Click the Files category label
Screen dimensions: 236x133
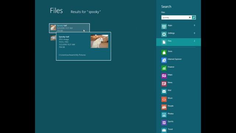(x=170, y=41)
